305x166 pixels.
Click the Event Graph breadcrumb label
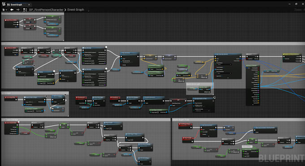tap(76, 10)
